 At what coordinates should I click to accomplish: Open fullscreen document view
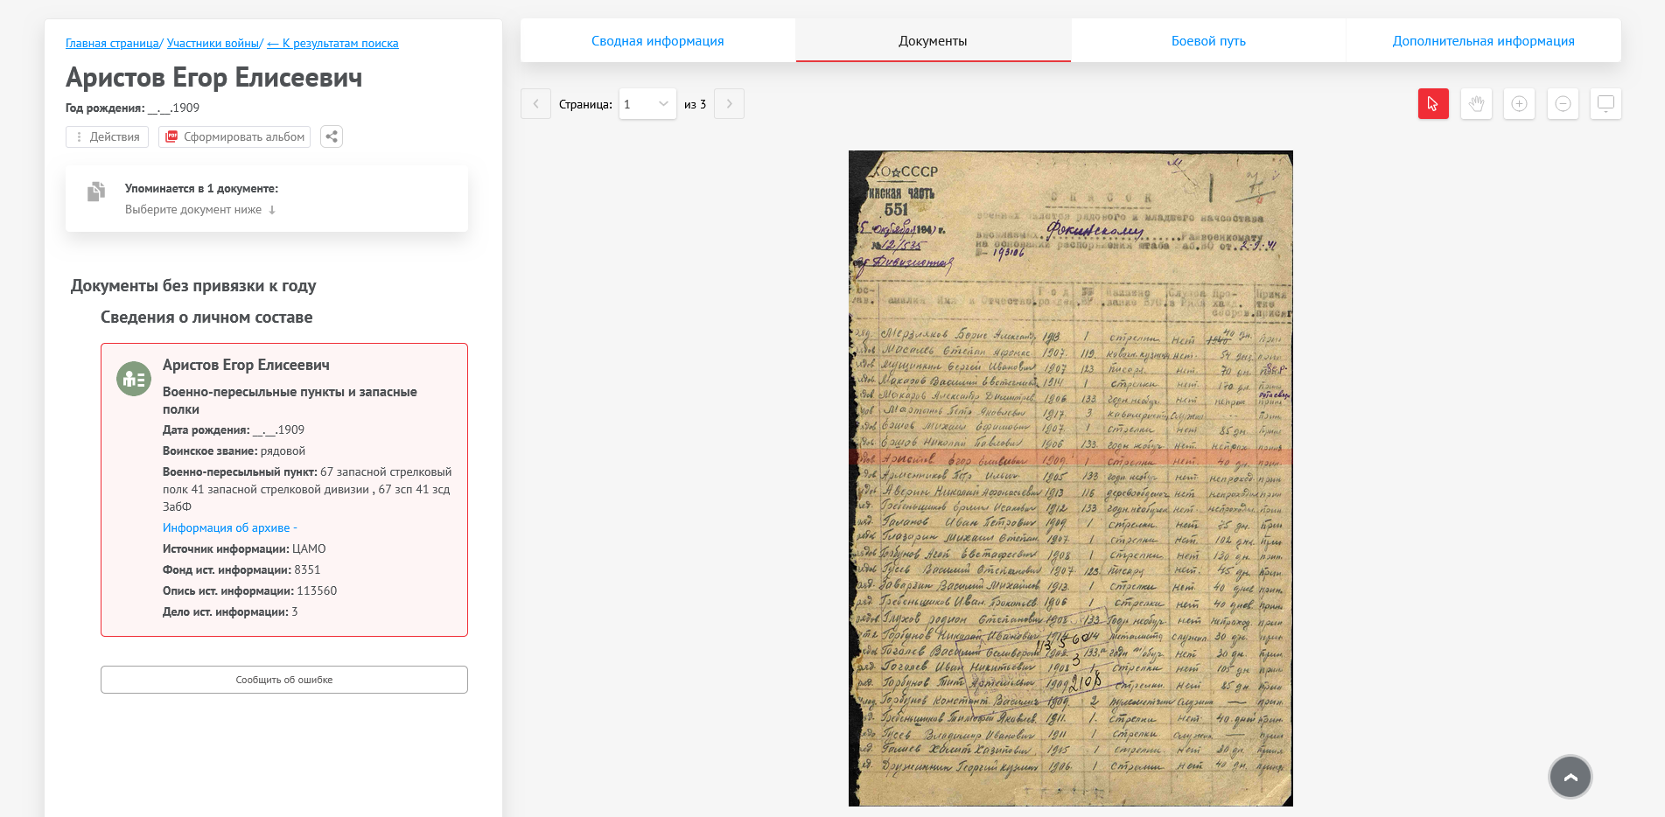(1606, 104)
